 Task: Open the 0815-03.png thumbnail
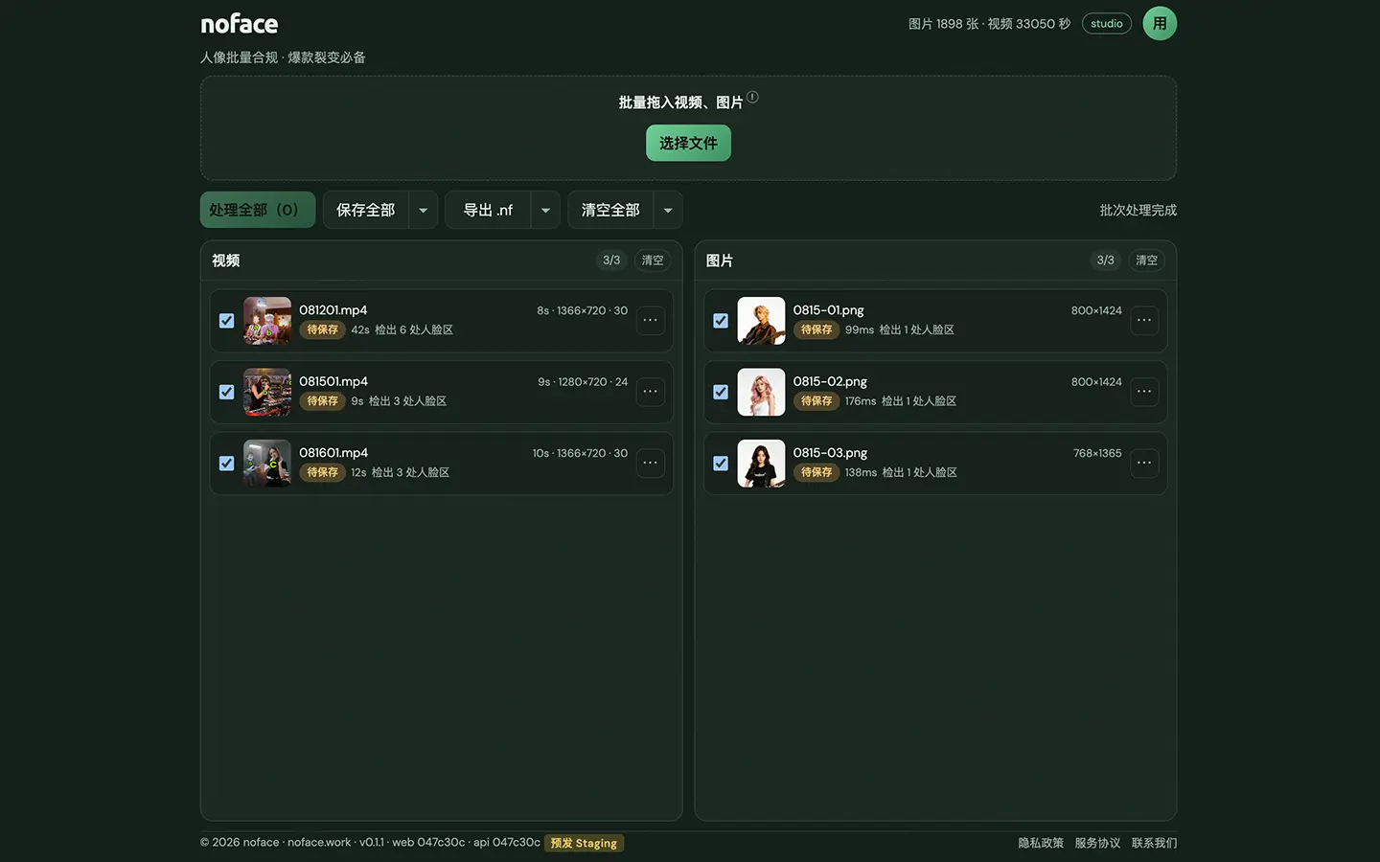tap(761, 464)
